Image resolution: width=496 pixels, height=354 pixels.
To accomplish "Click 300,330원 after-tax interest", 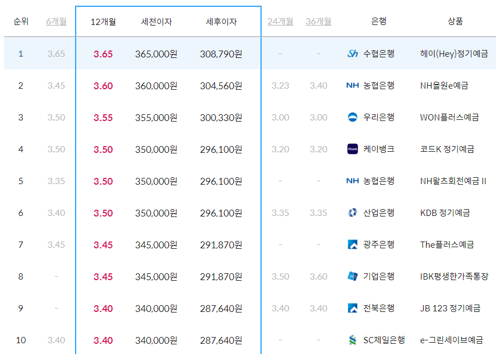I will click(221, 118).
